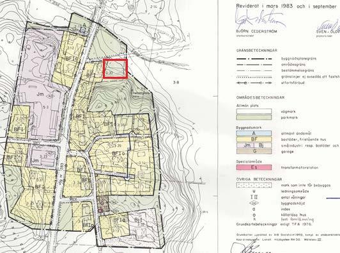Click the 'Grundkartebeteckningar' line of text
The image size is (340, 253).
[274, 224]
